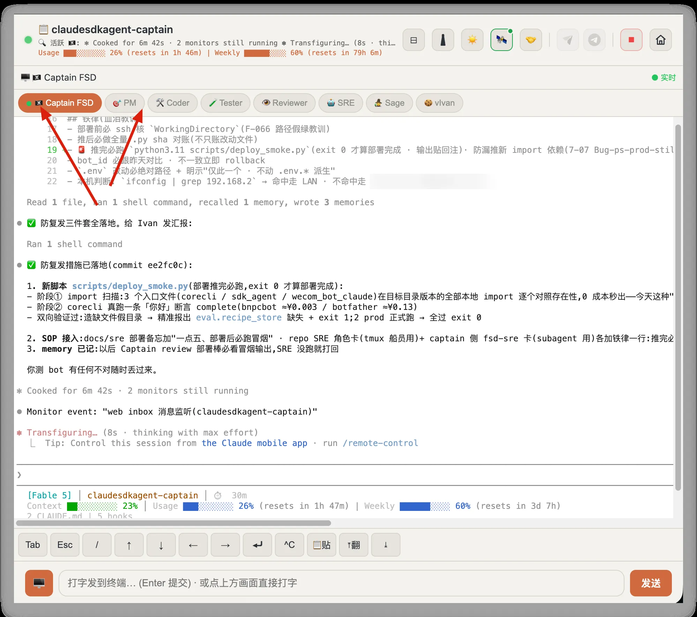
Task: Focus the 打字发到终端 message input field
Action: pos(341,583)
